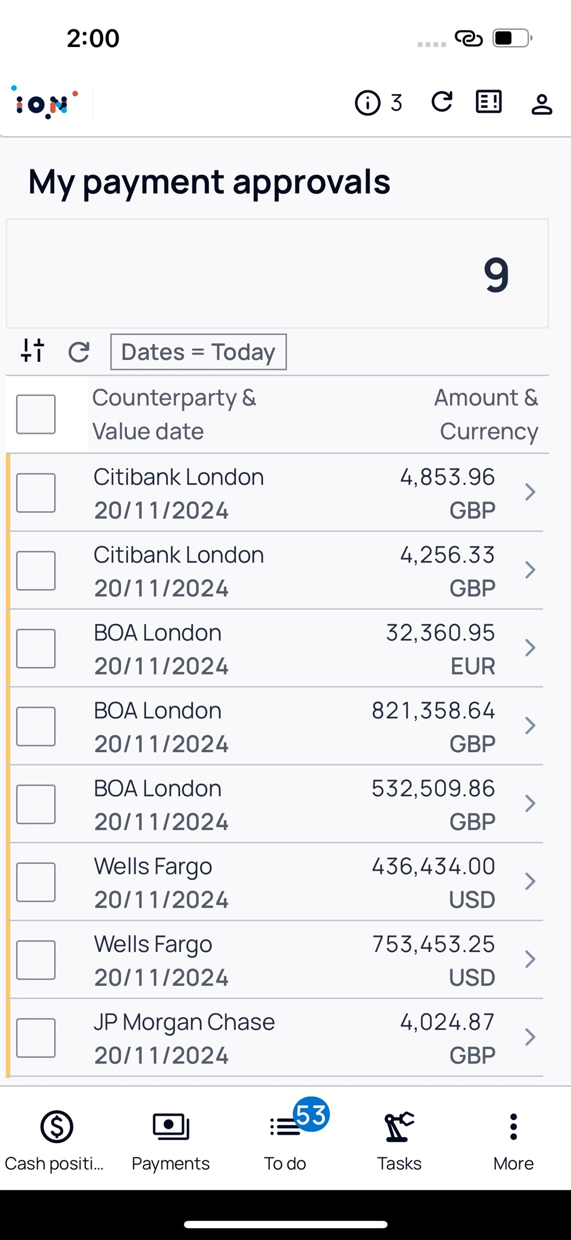Select checkbox for BOA London 32,360.95 EUR
This screenshot has height=1240, width=571.
tap(35, 649)
